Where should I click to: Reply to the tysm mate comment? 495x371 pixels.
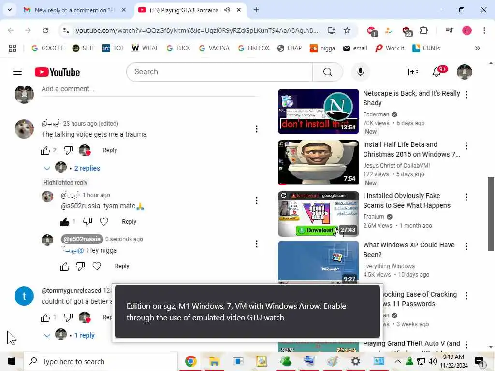click(129, 222)
